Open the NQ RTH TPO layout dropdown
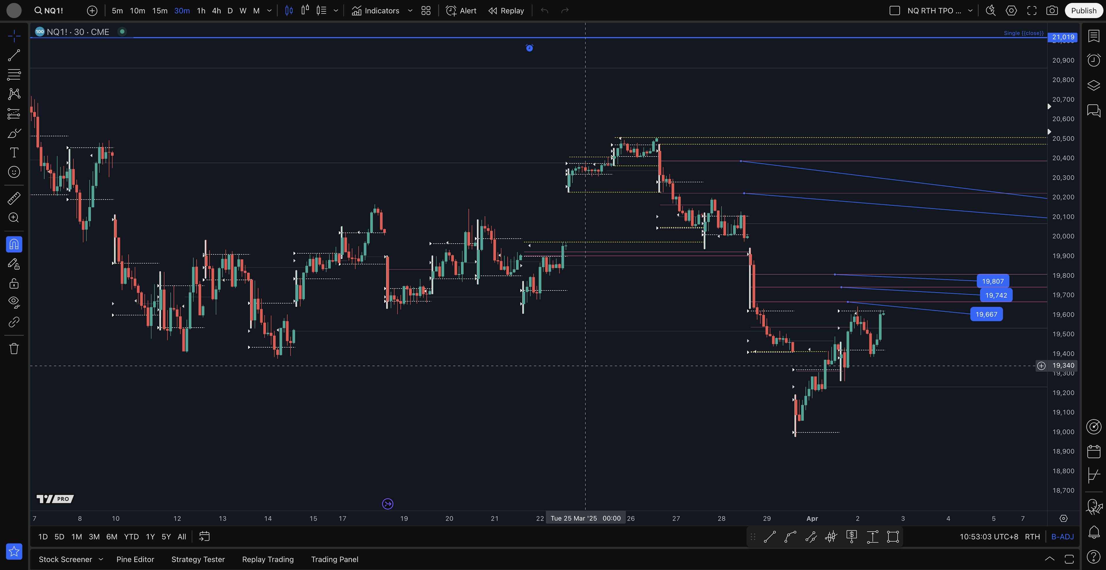Viewport: 1106px width, 570px height. click(970, 11)
